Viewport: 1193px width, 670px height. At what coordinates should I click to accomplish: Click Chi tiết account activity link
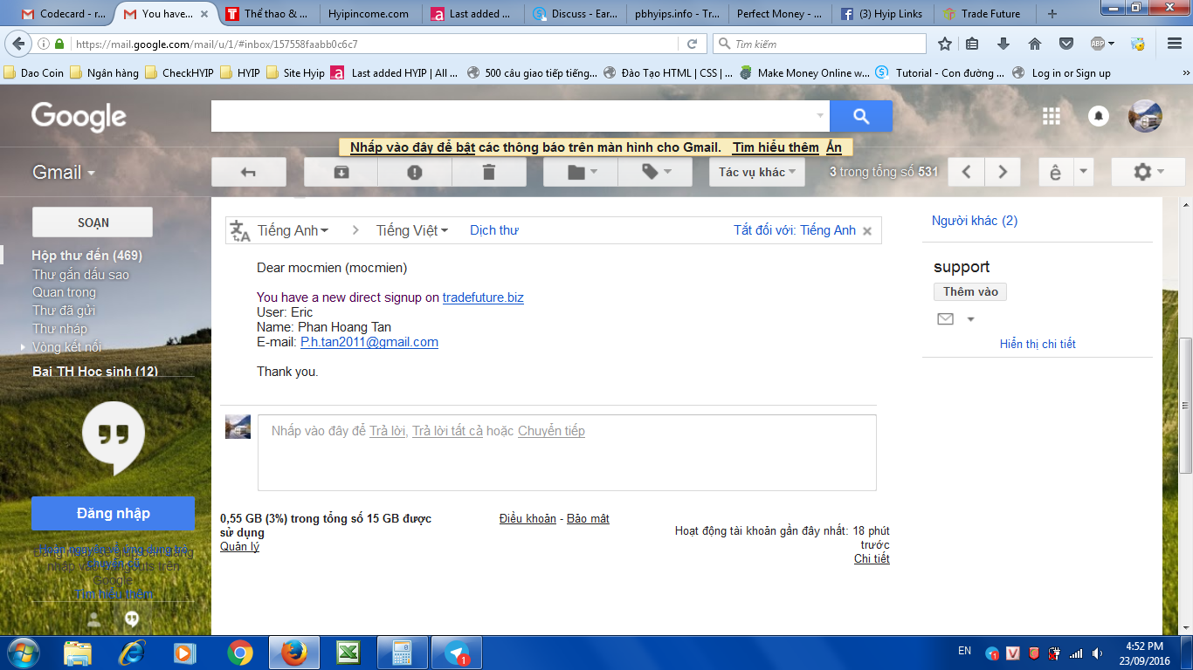872,559
